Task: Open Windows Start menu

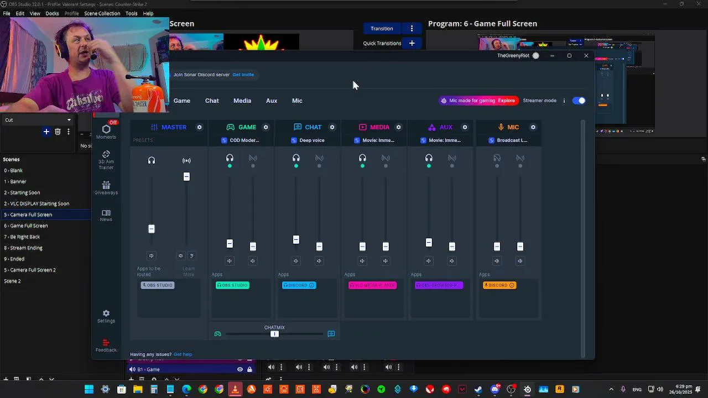Action: point(89,389)
